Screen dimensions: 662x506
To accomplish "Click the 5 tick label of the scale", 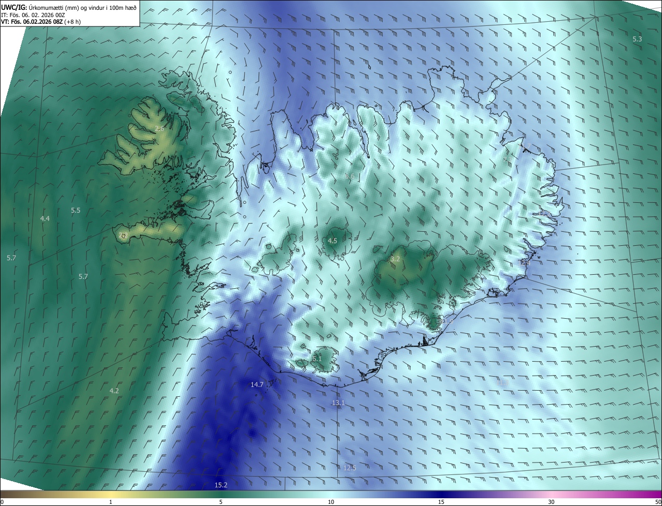I will (x=221, y=502).
